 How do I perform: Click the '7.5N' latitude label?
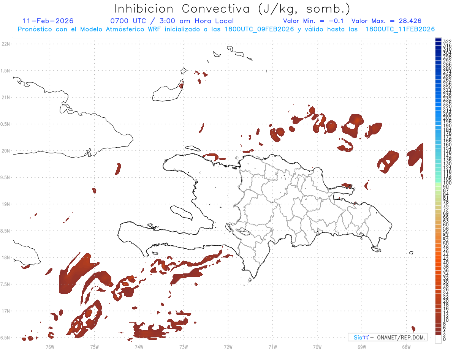(6, 284)
